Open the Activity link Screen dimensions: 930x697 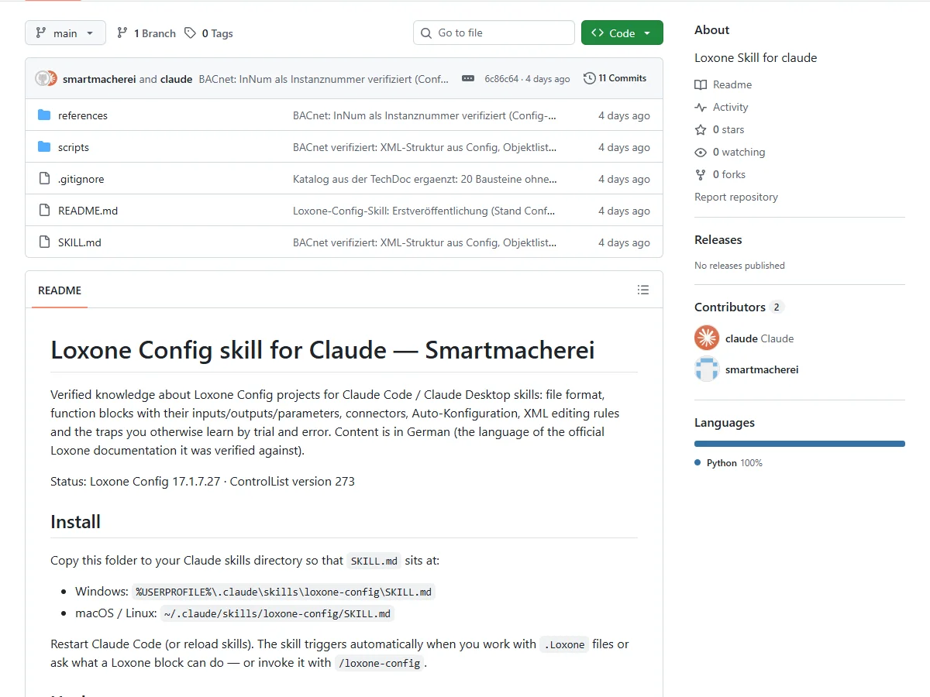click(x=731, y=107)
